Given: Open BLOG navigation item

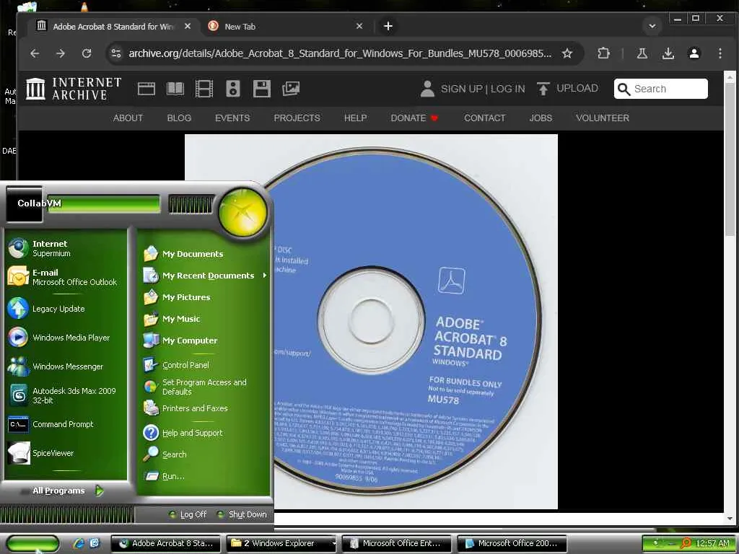Looking at the screenshot, I should click(179, 118).
